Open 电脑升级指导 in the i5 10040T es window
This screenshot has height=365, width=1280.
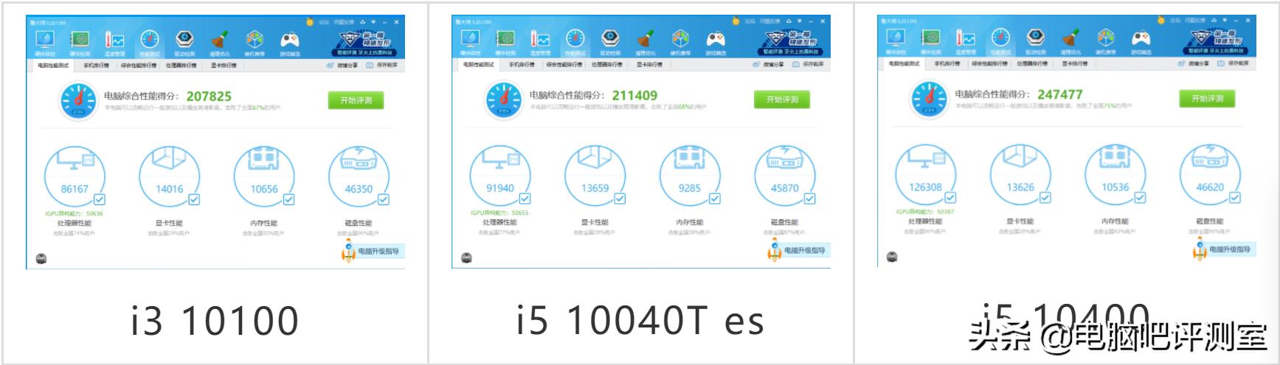pos(798,251)
